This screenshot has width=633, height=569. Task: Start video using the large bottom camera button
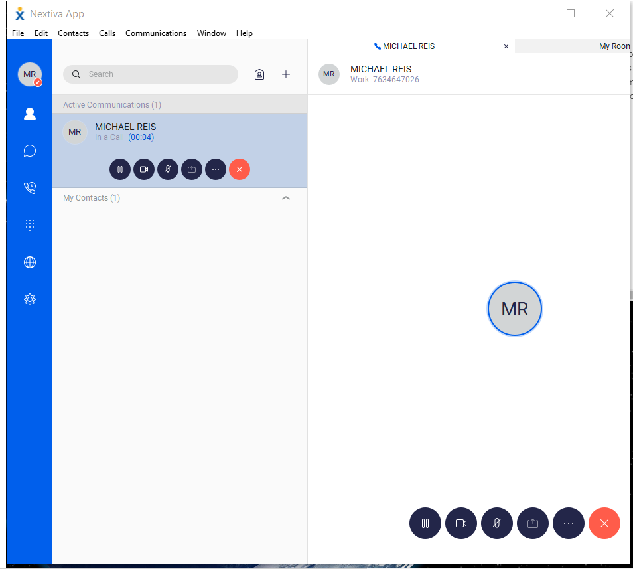click(x=461, y=523)
